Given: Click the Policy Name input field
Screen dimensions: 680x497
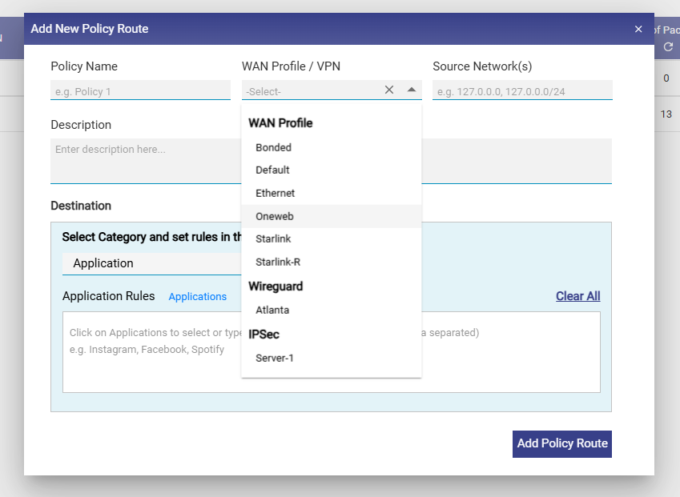Looking at the screenshot, I should tap(140, 91).
